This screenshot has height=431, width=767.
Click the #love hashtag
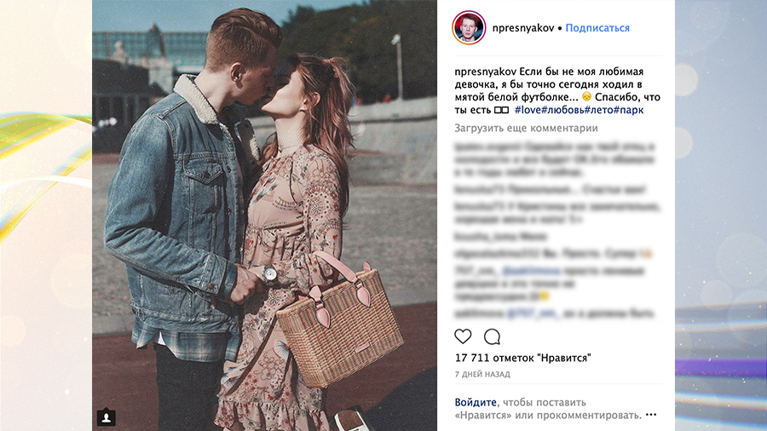528,110
